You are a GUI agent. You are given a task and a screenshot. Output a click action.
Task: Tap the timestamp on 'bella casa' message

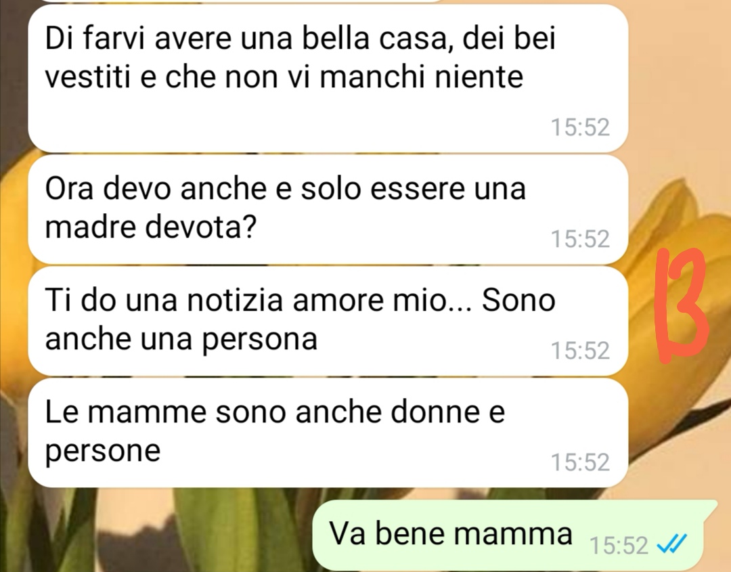580,127
